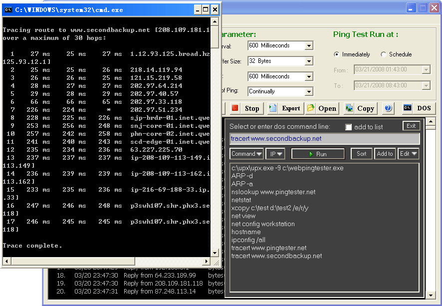Select 'nslookup www.pingtester.net' command
This screenshot has width=442, height=306.
coord(273,192)
